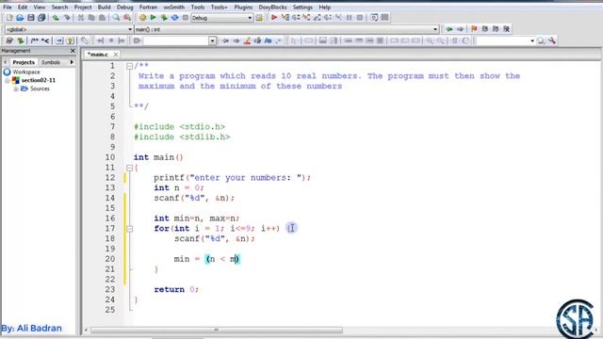Switch to the Projects tab
Image resolution: width=603 pixels, height=339 pixels.
point(24,62)
